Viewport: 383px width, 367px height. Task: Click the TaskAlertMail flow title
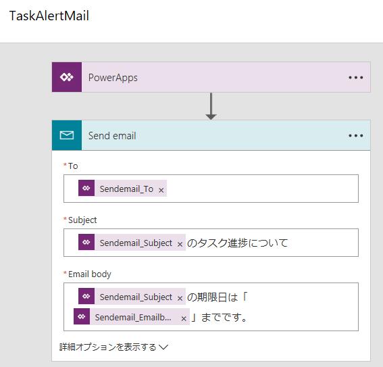click(x=49, y=16)
